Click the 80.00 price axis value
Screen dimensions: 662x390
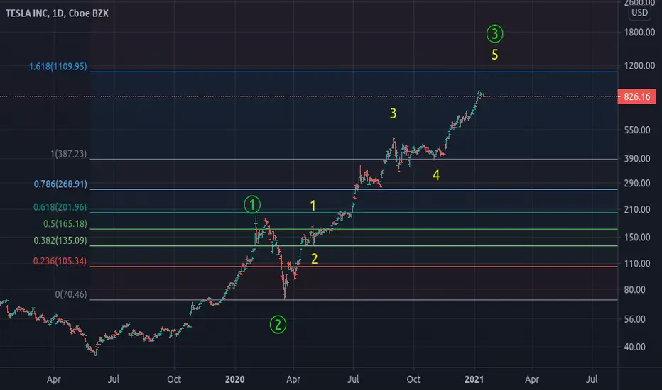tap(635, 289)
